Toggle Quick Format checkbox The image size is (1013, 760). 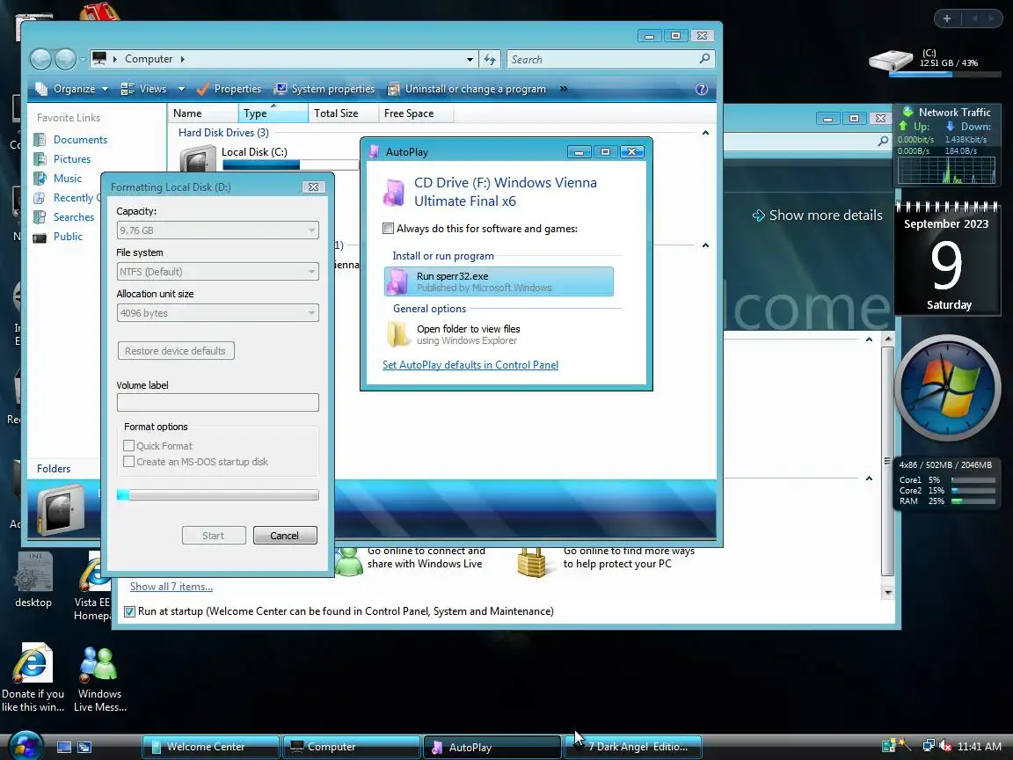[x=128, y=445]
